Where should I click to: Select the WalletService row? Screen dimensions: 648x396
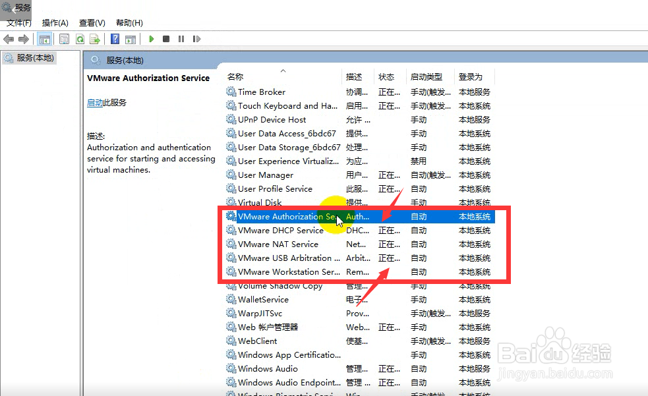pos(359,299)
